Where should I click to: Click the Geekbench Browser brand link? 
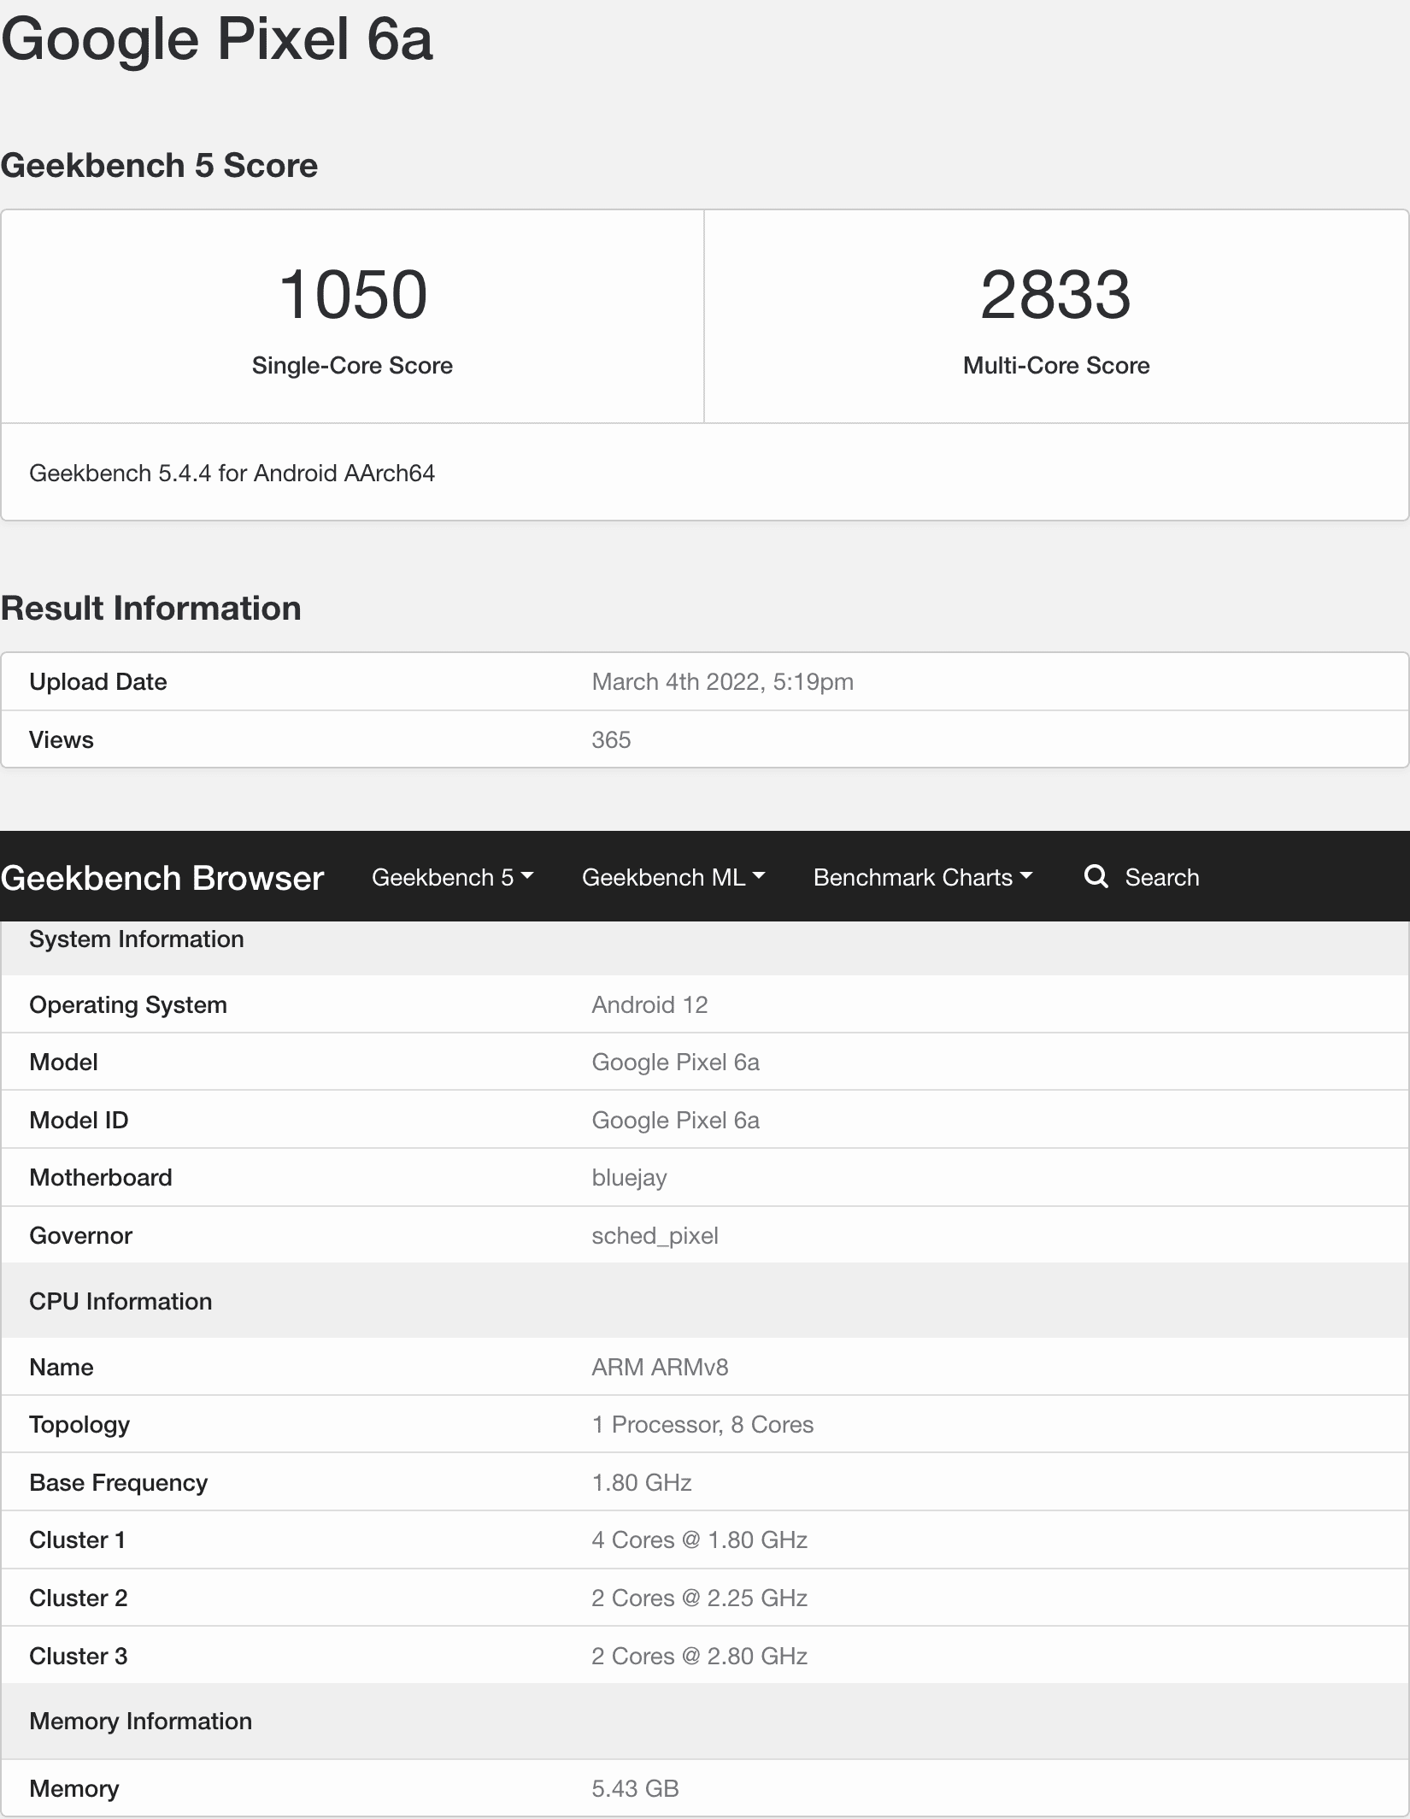click(162, 878)
